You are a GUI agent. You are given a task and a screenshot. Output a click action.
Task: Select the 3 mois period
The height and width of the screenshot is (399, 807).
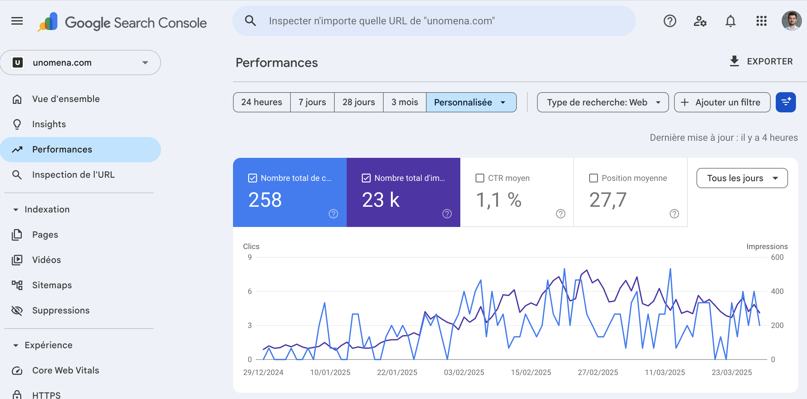tap(405, 102)
